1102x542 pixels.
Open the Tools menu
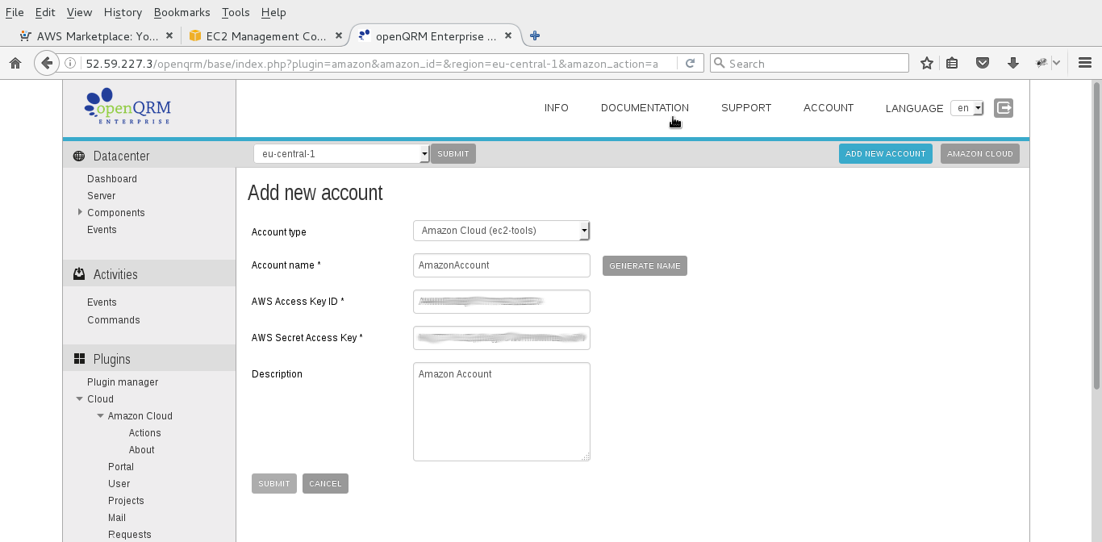tap(236, 12)
